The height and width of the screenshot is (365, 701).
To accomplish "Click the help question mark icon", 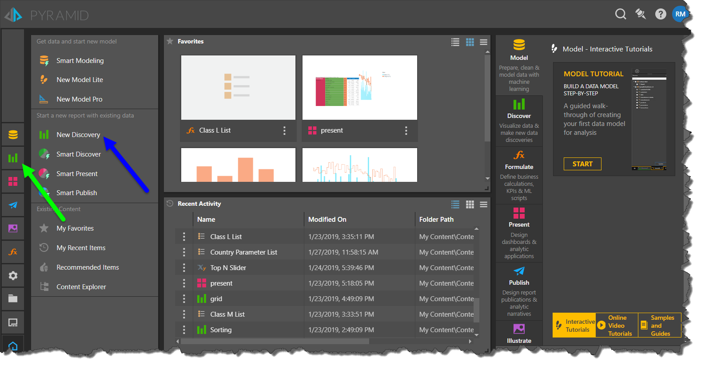I will pyautogui.click(x=661, y=14).
